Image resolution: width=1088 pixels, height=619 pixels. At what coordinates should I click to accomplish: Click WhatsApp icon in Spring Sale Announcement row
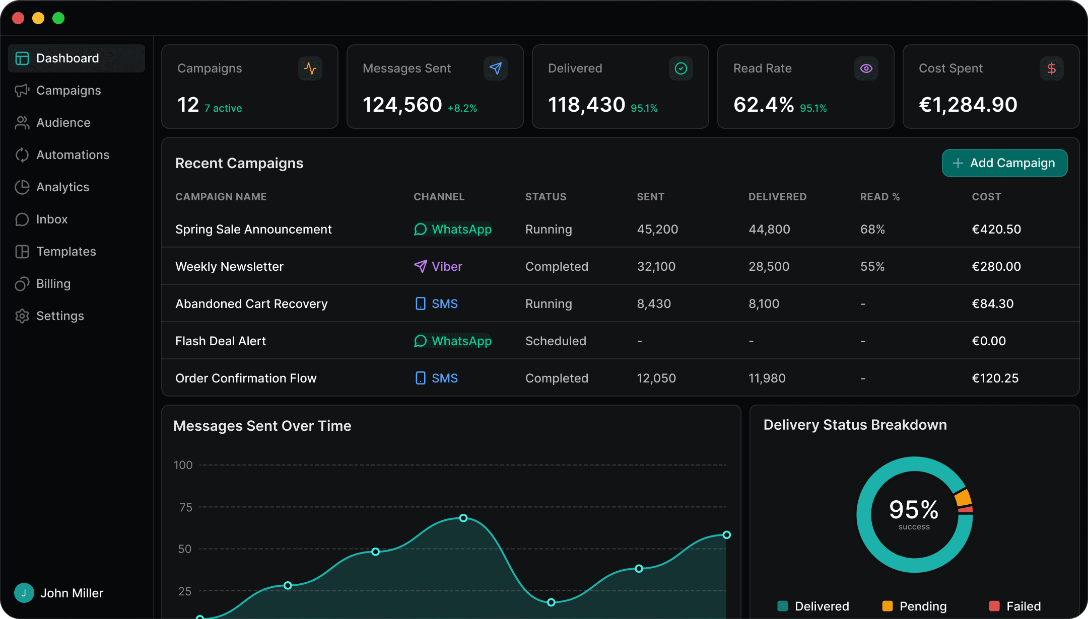(420, 229)
